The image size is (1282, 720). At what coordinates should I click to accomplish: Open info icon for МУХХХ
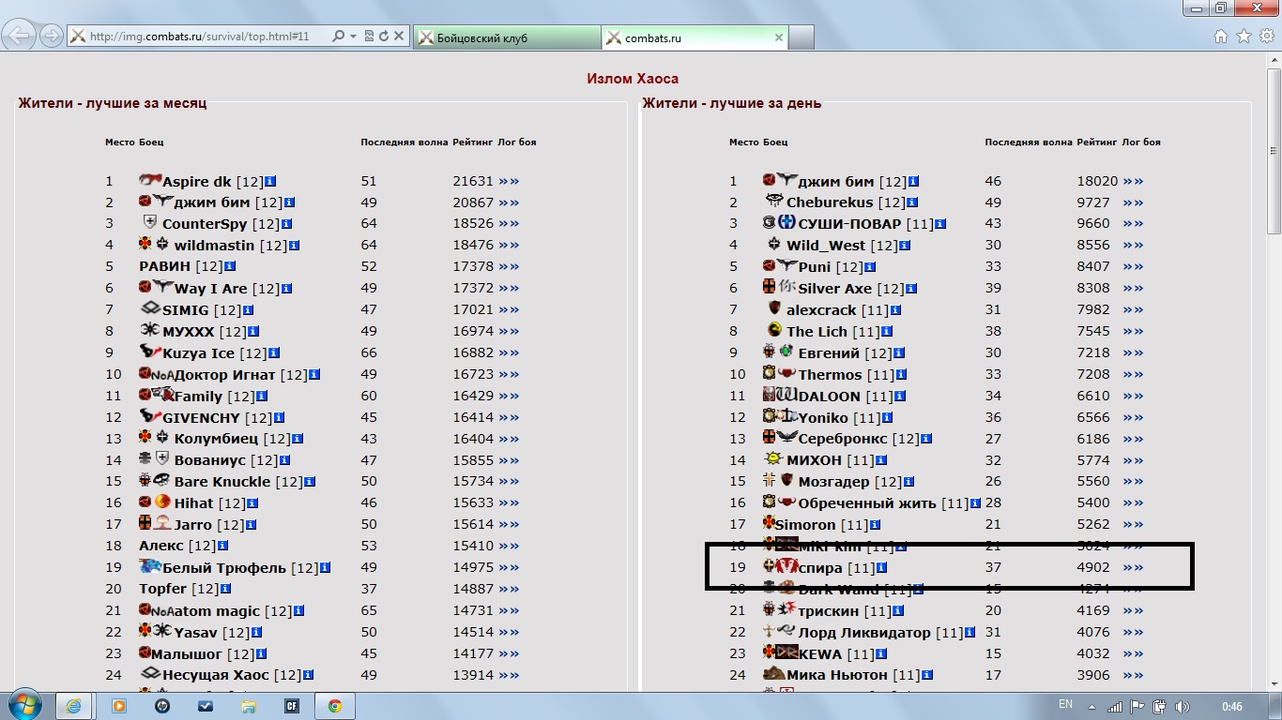(x=253, y=331)
